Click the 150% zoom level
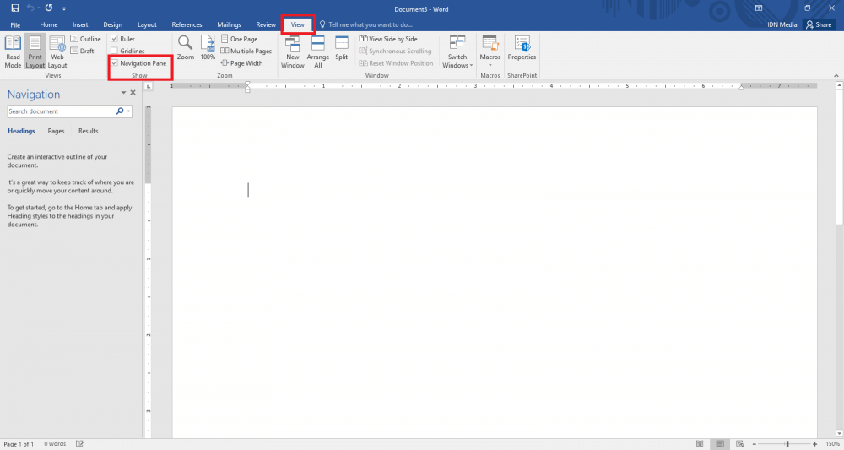The width and height of the screenshot is (844, 450). tap(832, 444)
